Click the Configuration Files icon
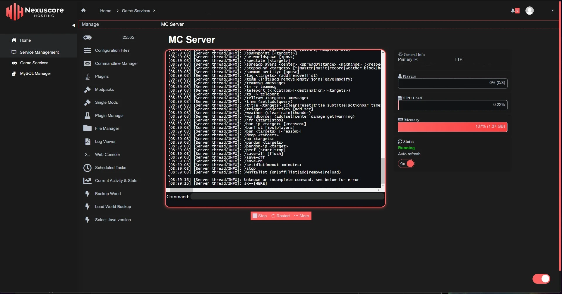The width and height of the screenshot is (562, 294). pyautogui.click(x=88, y=50)
